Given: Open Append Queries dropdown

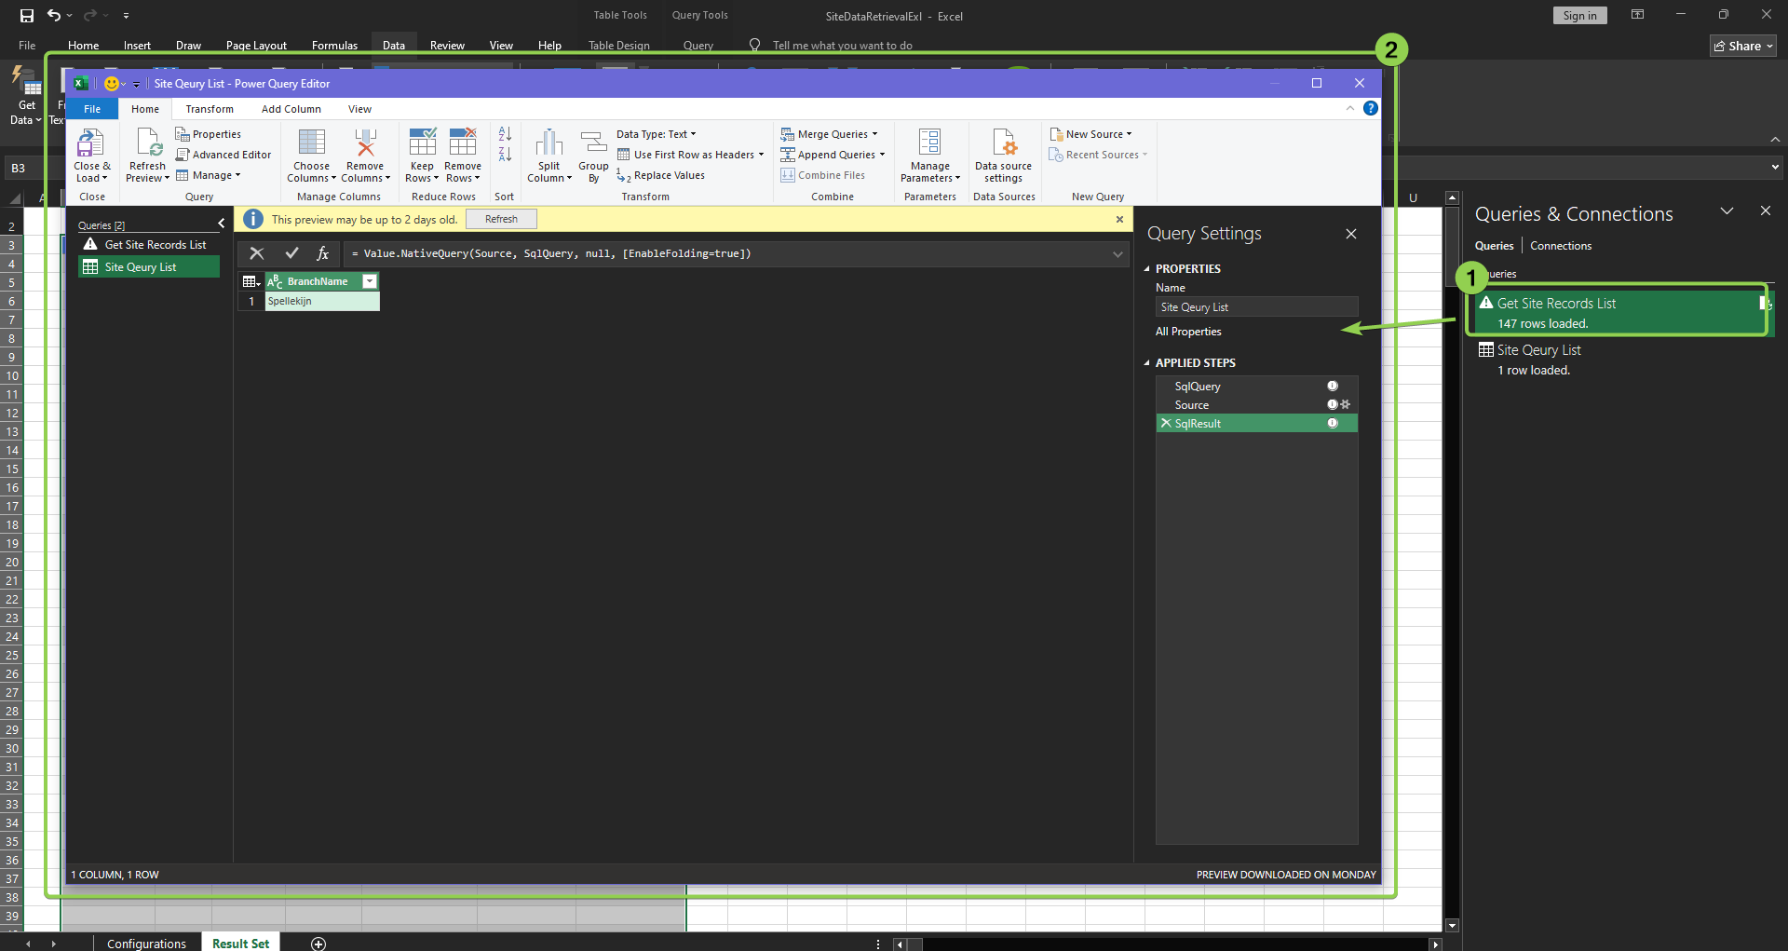Looking at the screenshot, I should point(833,155).
